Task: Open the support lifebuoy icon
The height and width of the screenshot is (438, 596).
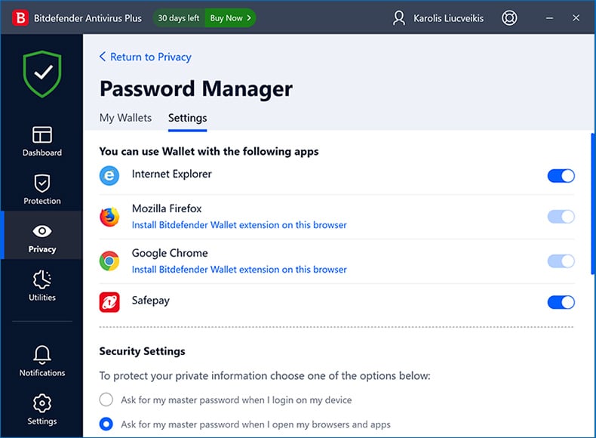Action: pos(509,18)
